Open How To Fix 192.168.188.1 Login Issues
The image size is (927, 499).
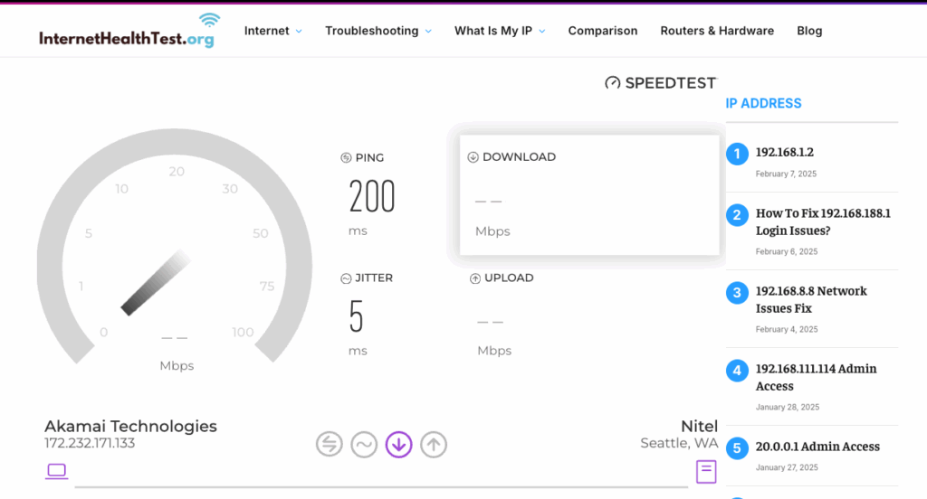(823, 222)
